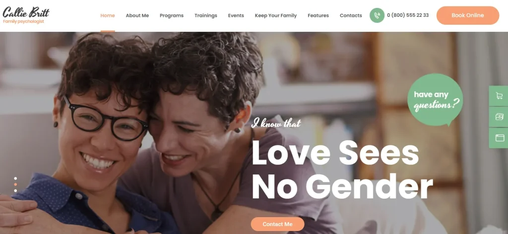Click the photo gallery side icon
This screenshot has height=234, width=508.
point(499,117)
